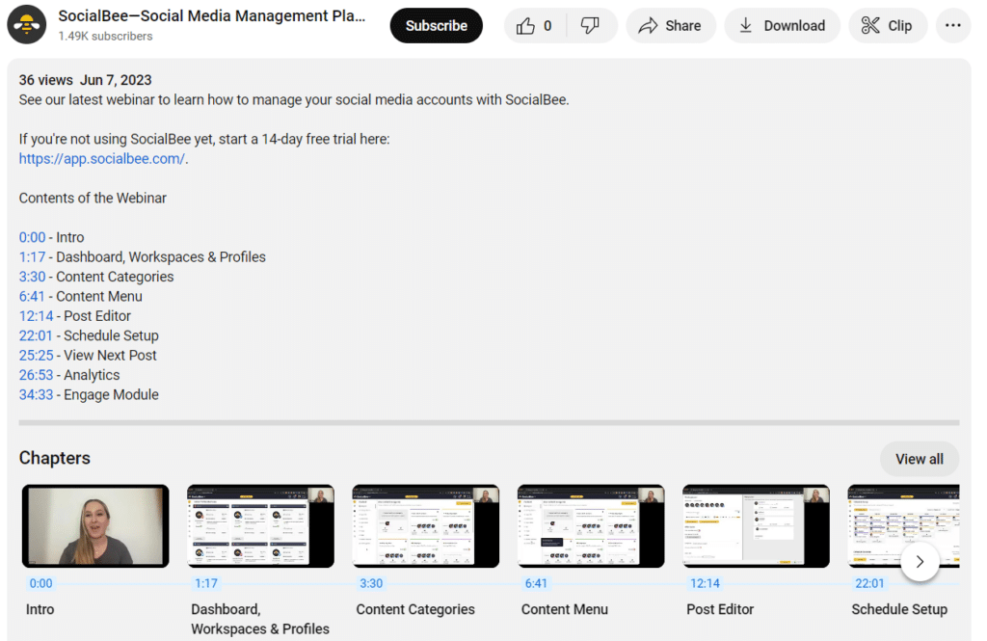Jump to 6:41 Content Menu timestamp in description

(32, 296)
